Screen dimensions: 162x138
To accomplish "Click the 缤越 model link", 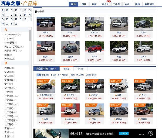I will click(119, 57).
